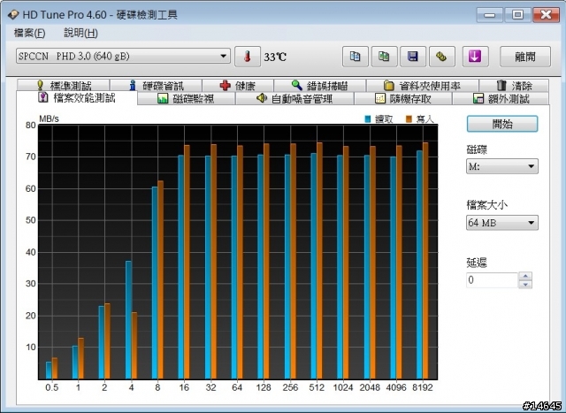Click the blue 讀取 legend swatch
Image resolution: width=566 pixels, height=413 pixels.
click(x=368, y=119)
